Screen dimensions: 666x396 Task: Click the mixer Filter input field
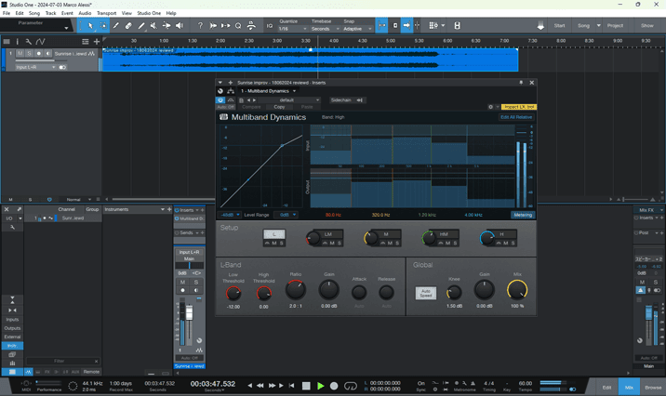point(63,362)
